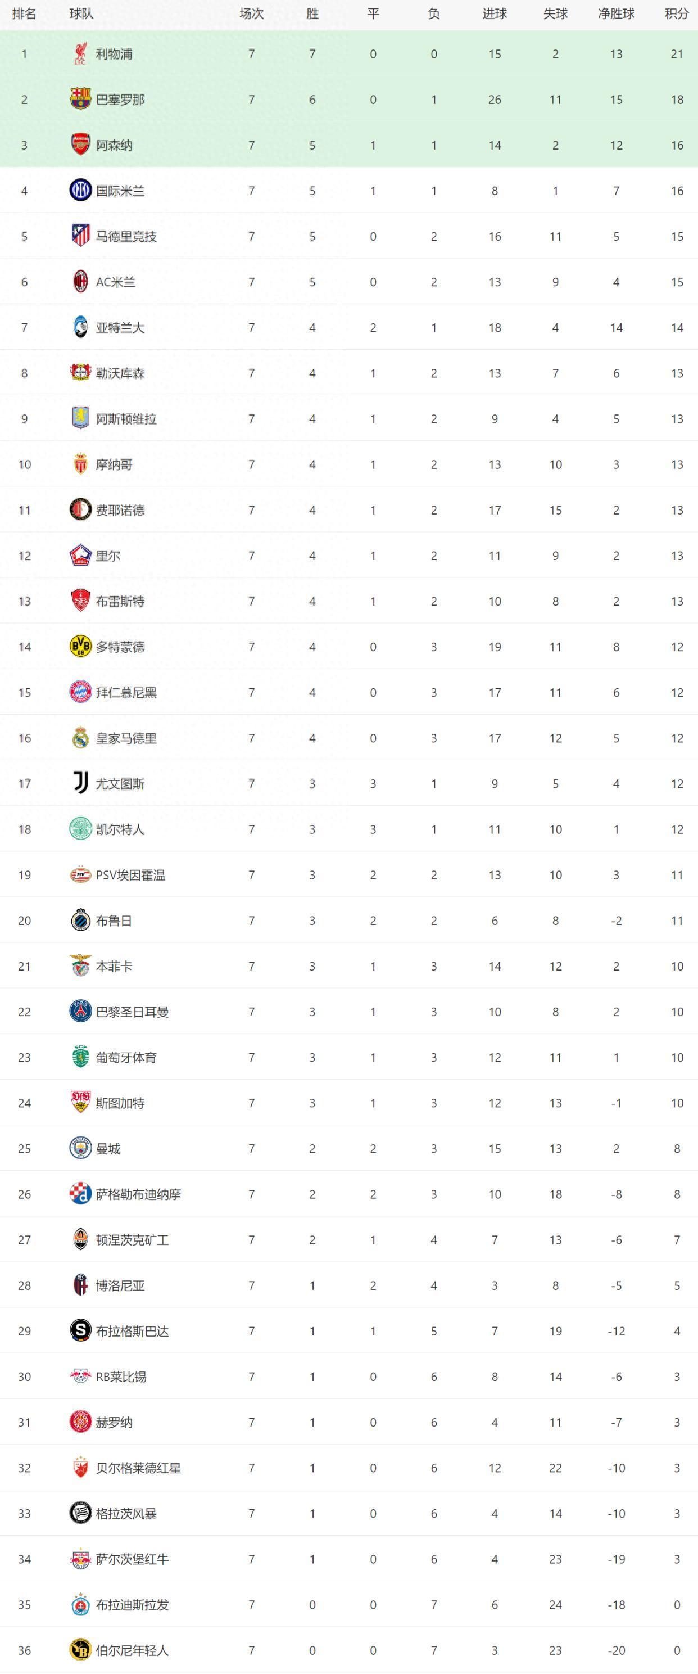Click the Juventus logo icon
Screen dimensions: 698x1674
(x=80, y=784)
